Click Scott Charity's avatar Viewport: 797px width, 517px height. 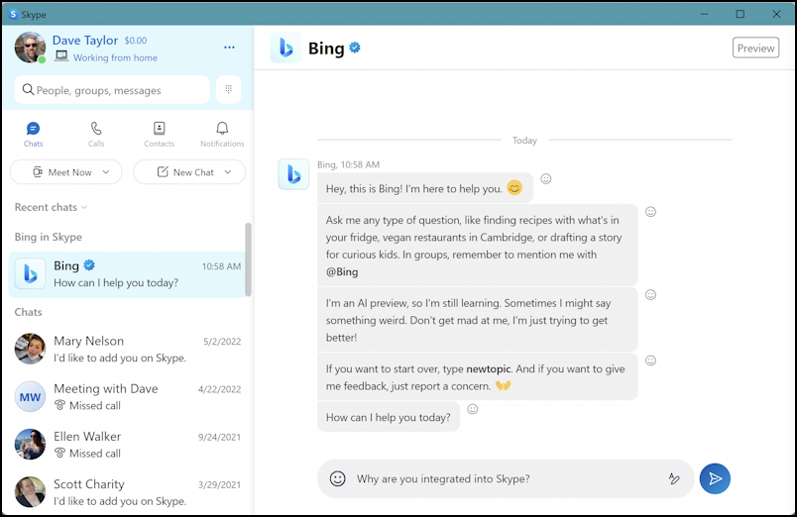point(30,492)
